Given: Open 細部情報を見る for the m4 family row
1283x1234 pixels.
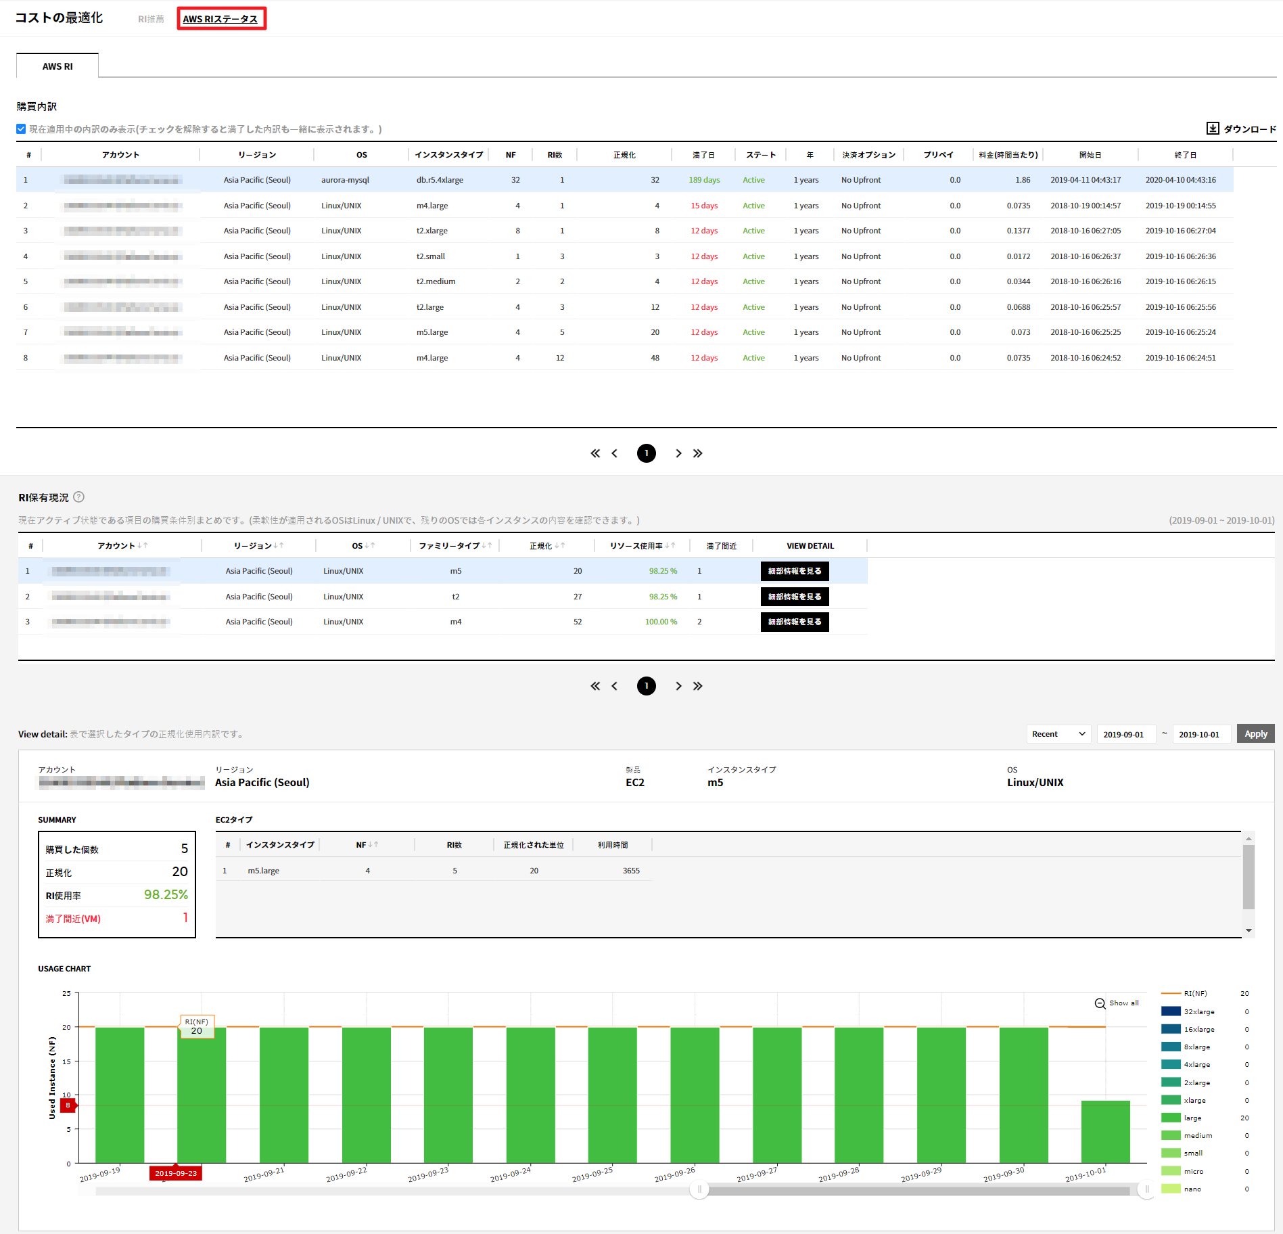Looking at the screenshot, I should [794, 622].
